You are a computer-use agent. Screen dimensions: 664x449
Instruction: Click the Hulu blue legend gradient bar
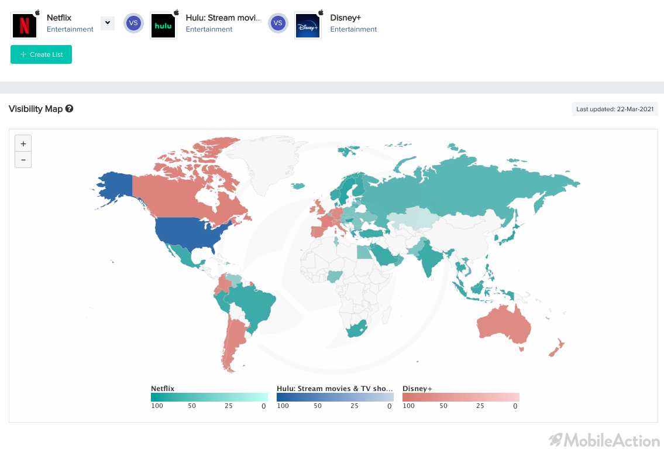335,397
